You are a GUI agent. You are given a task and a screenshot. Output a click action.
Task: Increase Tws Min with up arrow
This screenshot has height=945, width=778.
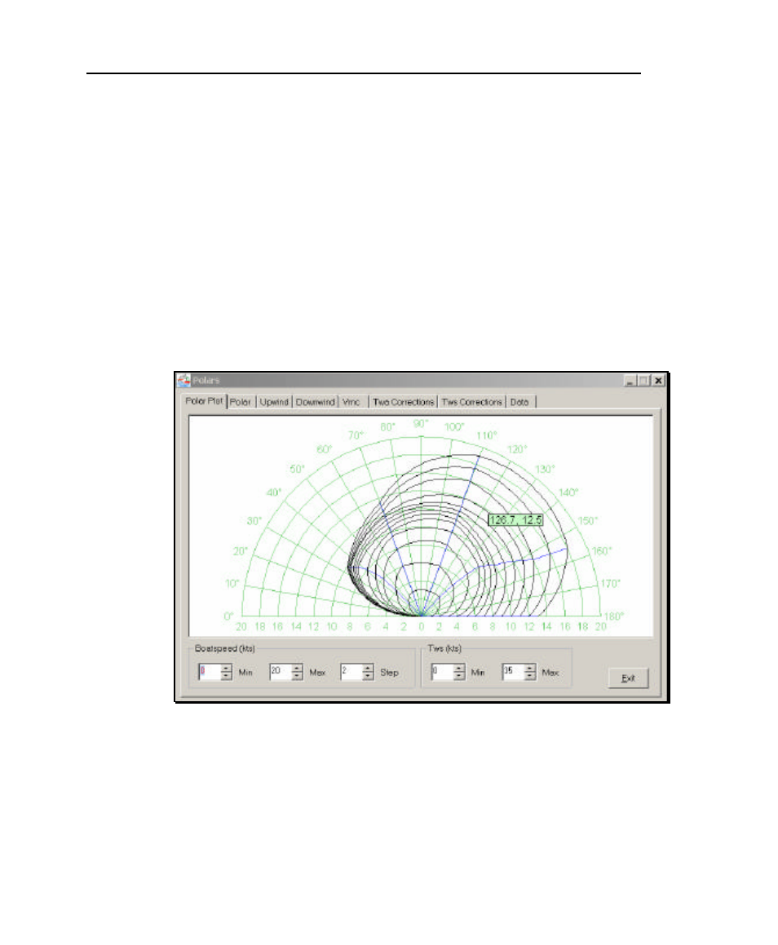click(459, 668)
